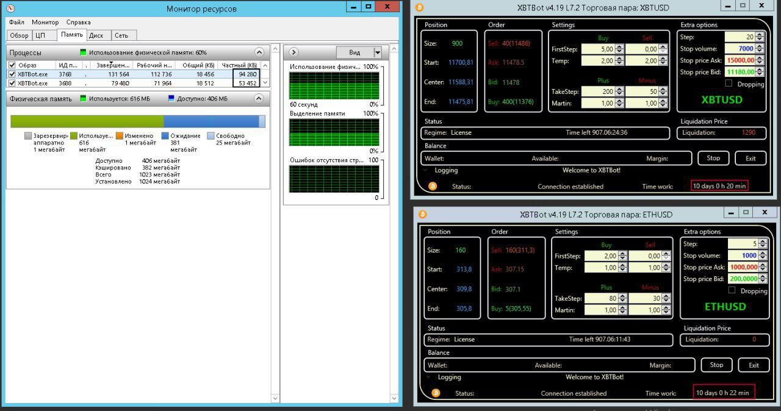The image size is (781, 411).
Task: Click green physical memory usage indicator in Процессы header
Action: tap(84, 52)
